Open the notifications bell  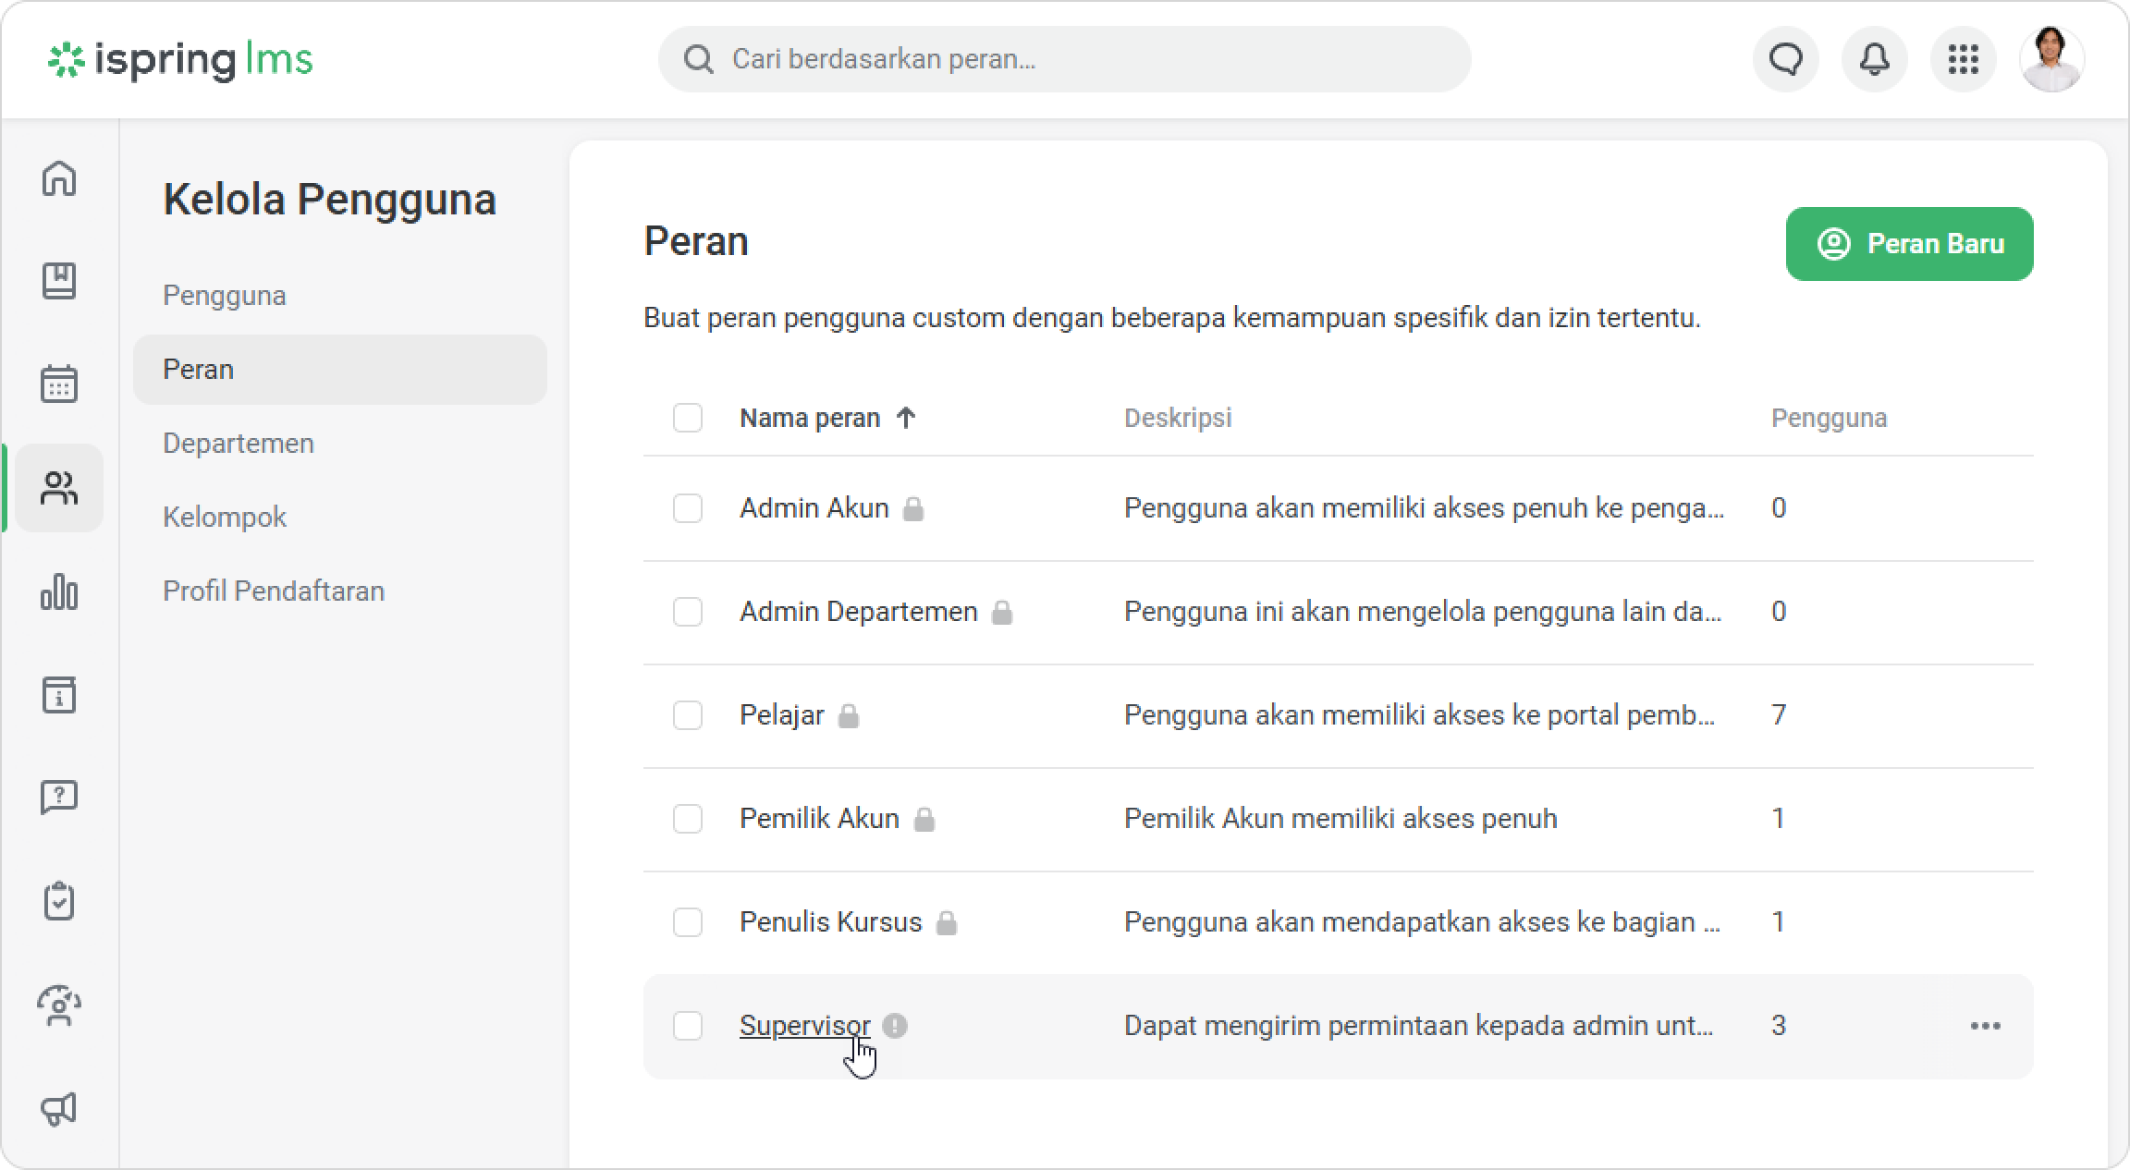(x=1874, y=59)
